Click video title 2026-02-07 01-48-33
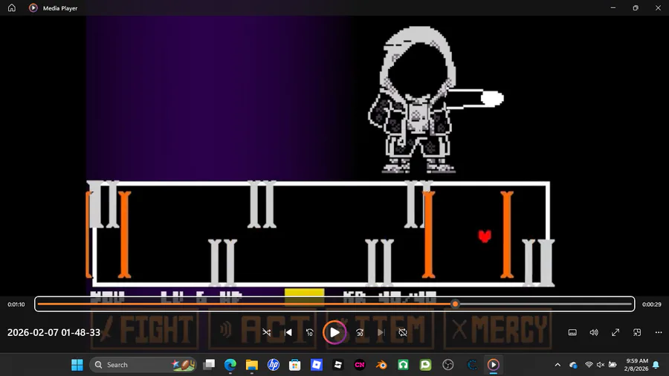The image size is (669, 376). (54, 332)
